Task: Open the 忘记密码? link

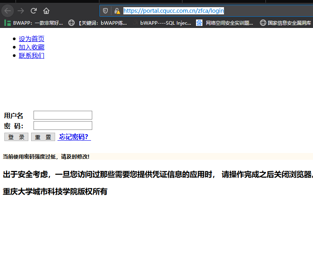Action: pos(74,137)
